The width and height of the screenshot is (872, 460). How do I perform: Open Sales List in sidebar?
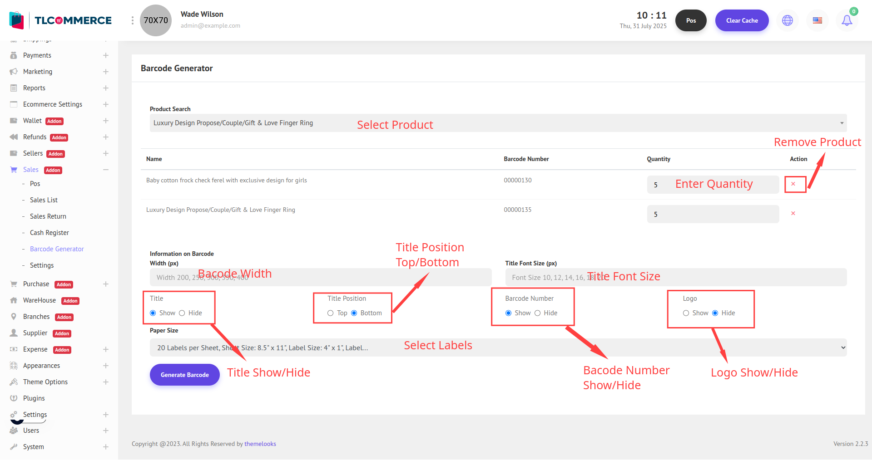[x=44, y=200]
